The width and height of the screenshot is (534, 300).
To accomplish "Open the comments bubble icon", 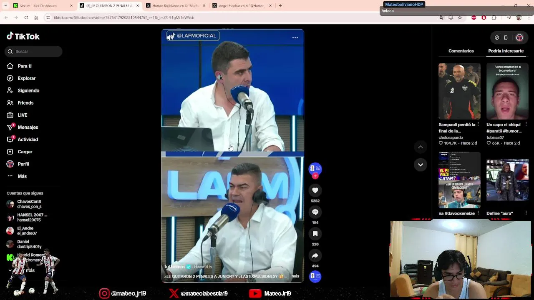I will (315, 212).
